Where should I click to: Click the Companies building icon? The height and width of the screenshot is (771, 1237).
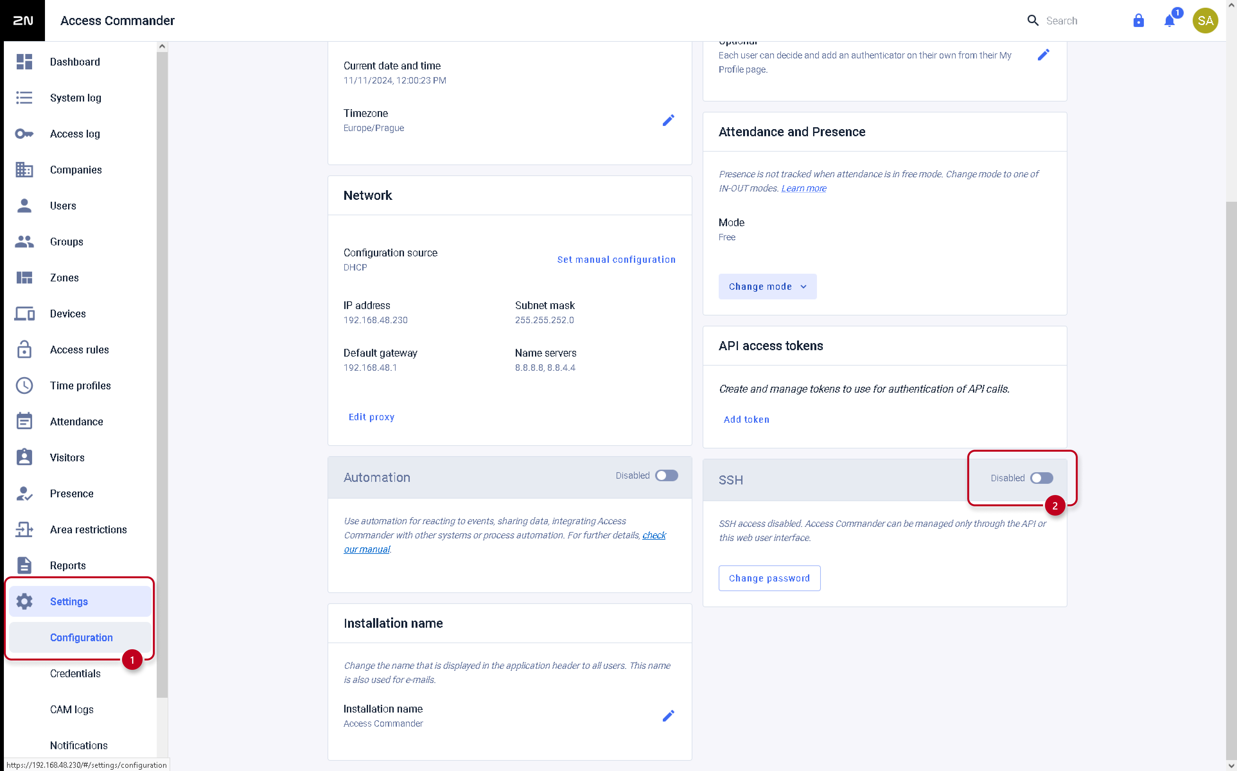[x=24, y=170]
